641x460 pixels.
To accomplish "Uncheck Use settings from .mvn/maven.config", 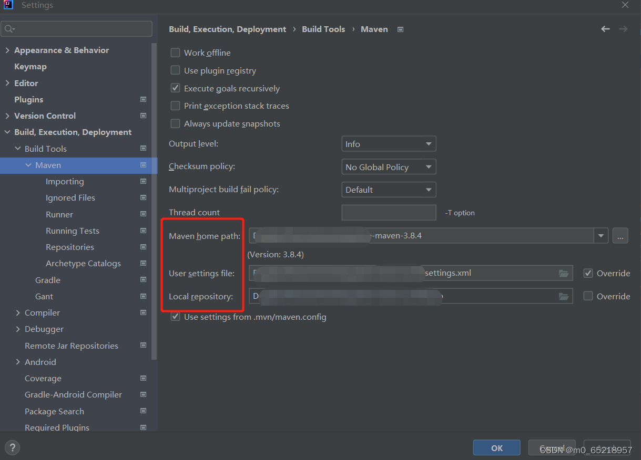I will [176, 317].
